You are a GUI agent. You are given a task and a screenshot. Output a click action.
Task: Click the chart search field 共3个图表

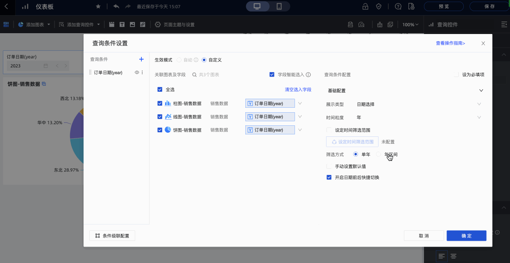(221, 75)
